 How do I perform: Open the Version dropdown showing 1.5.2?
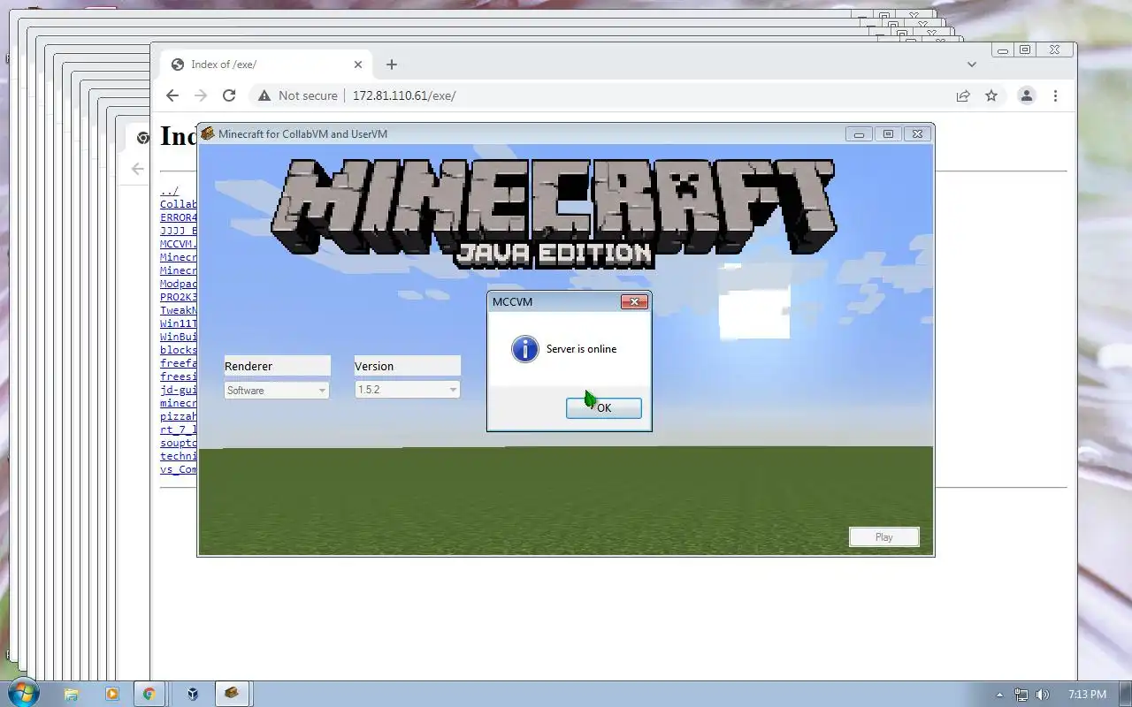(x=407, y=389)
